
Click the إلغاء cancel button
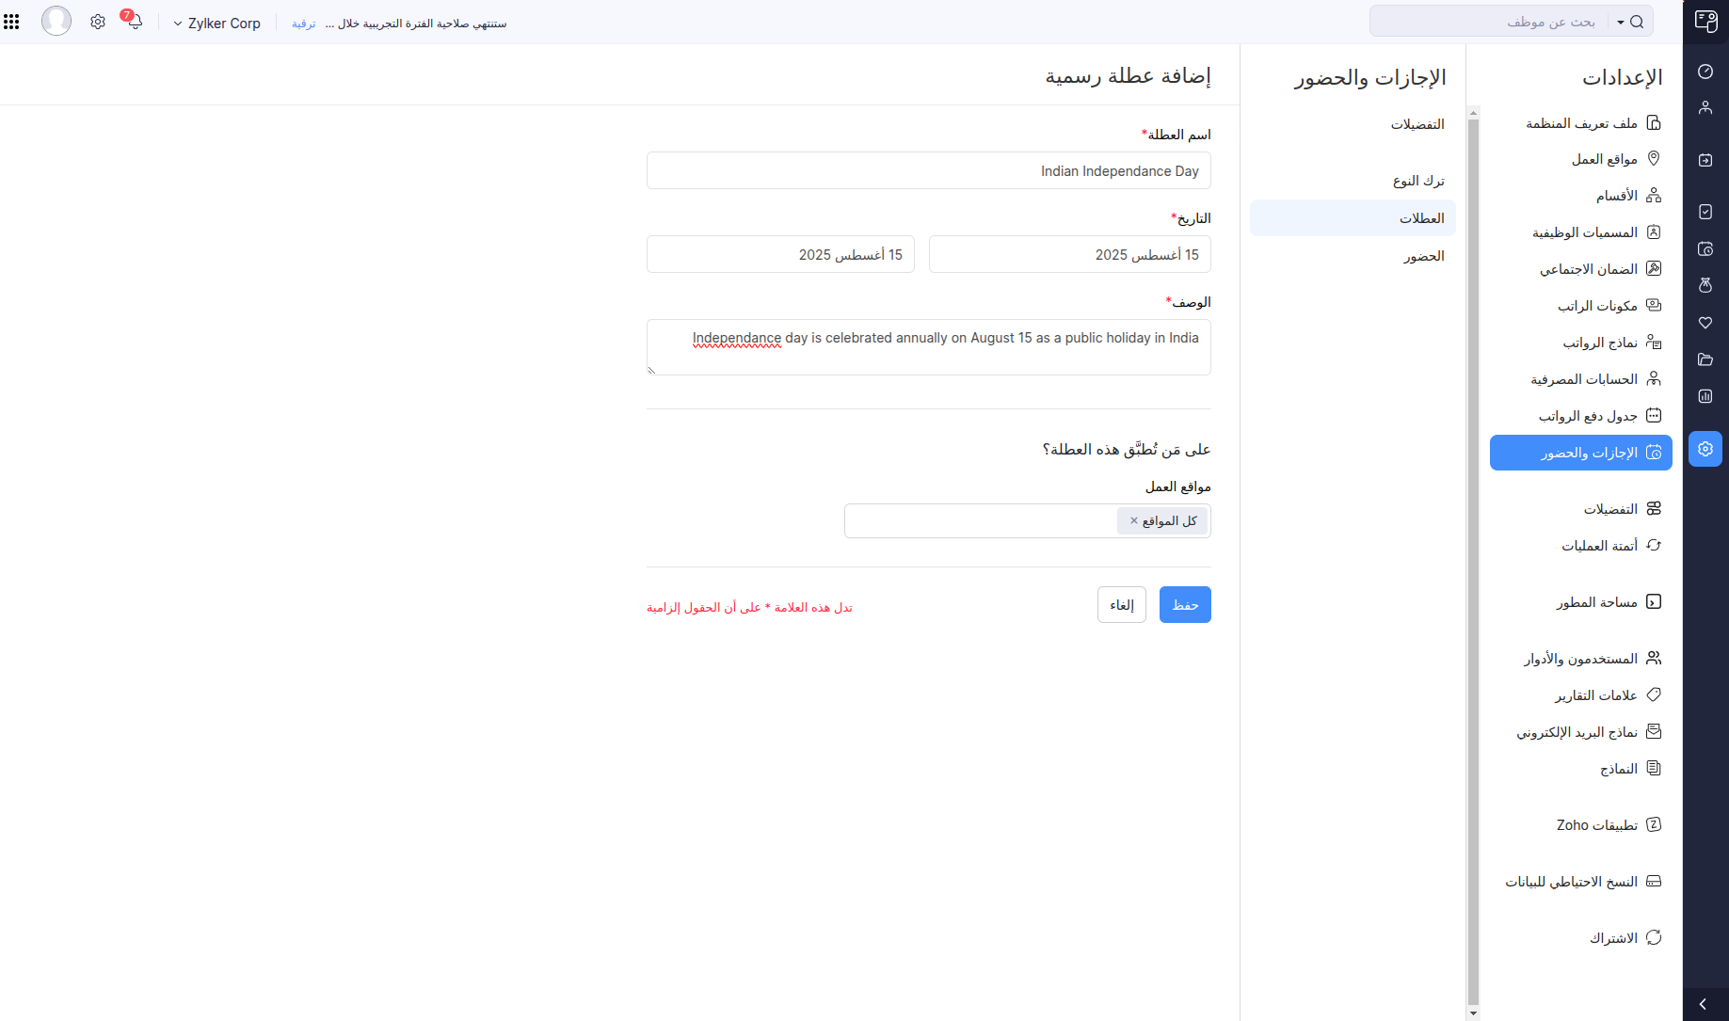1121,605
